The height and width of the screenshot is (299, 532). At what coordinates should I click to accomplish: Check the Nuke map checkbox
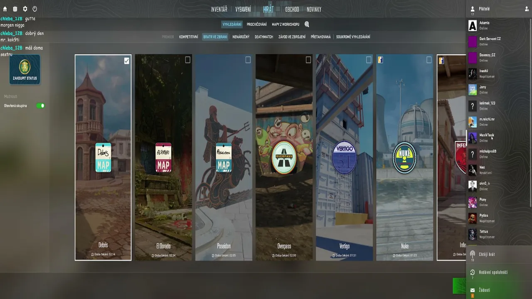[429, 60]
